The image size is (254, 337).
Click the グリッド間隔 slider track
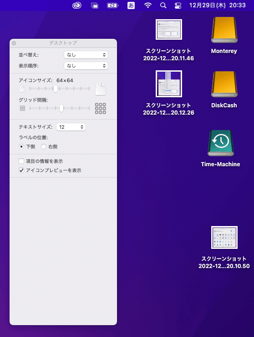coord(60,108)
